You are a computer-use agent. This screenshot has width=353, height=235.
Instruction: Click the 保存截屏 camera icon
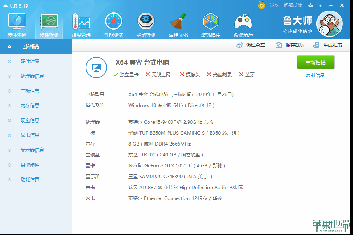pyautogui.click(x=279, y=45)
